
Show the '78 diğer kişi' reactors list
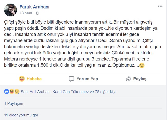coord(105,91)
